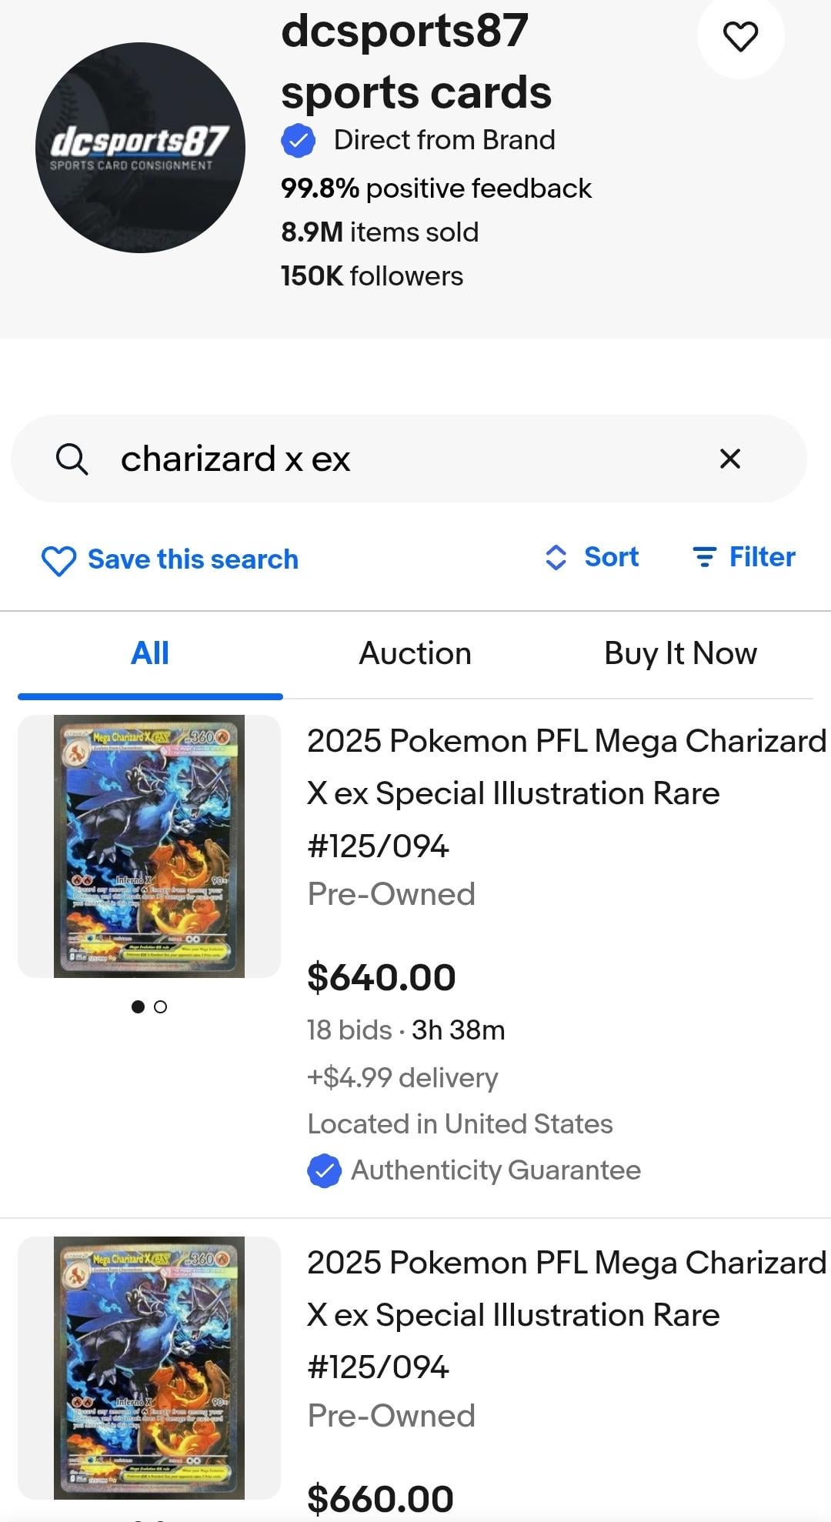
Task: Open the Filter options
Action: (x=744, y=557)
